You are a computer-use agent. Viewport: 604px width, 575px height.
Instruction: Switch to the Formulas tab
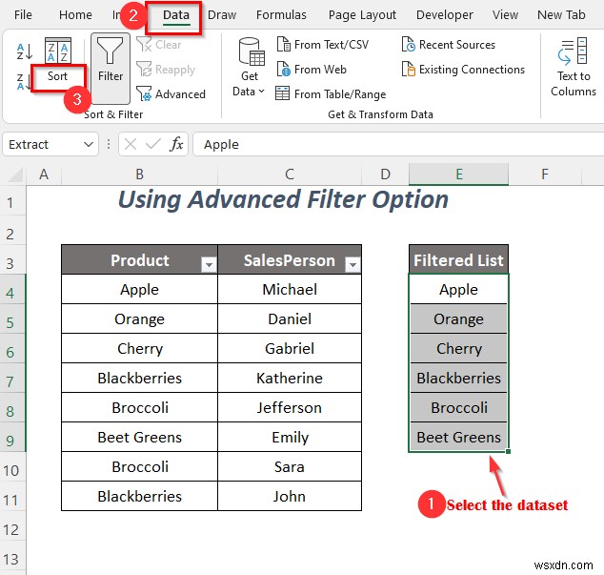(281, 15)
